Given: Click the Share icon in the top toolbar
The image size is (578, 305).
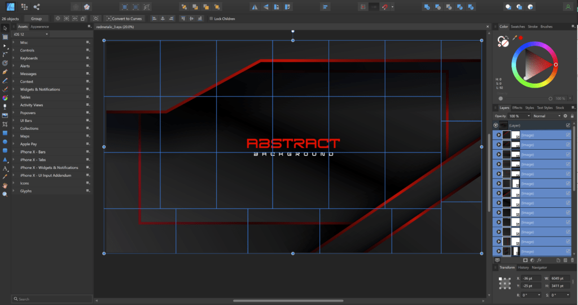Looking at the screenshot, I should [37, 7].
